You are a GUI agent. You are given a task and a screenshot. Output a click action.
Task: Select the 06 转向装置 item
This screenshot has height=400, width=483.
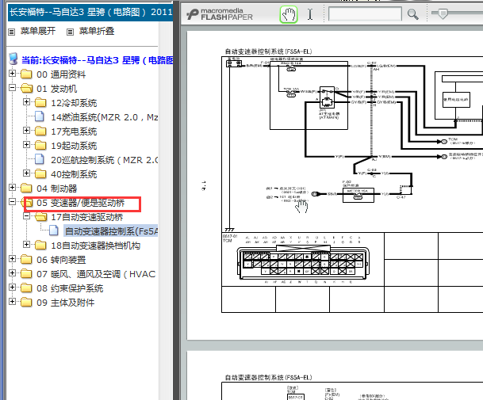coord(61,260)
